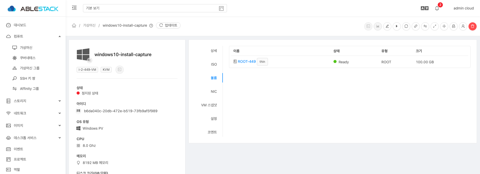Click the 업데이트 refresh button
Image resolution: width=480 pixels, height=174 pixels.
(168, 25)
